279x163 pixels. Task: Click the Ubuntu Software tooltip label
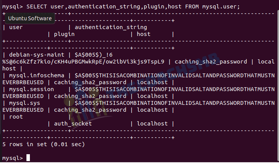coord(30,18)
